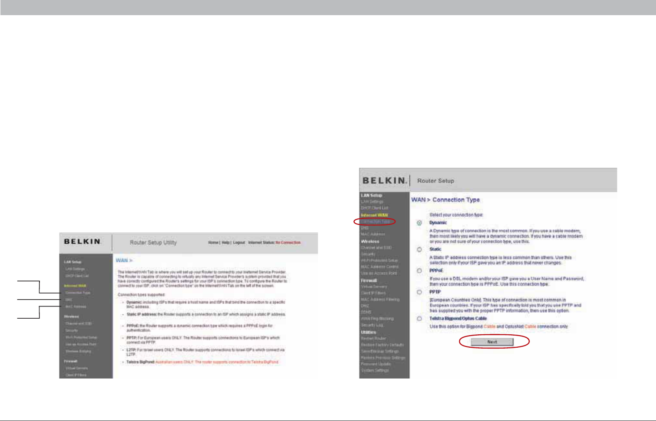Open MAC Address in Router Setup Utility sidebar
This screenshot has width=656, height=421.
pyautogui.click(x=76, y=307)
